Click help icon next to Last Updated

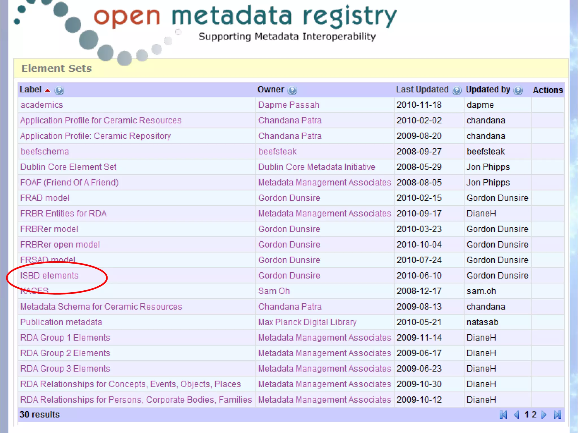point(456,90)
